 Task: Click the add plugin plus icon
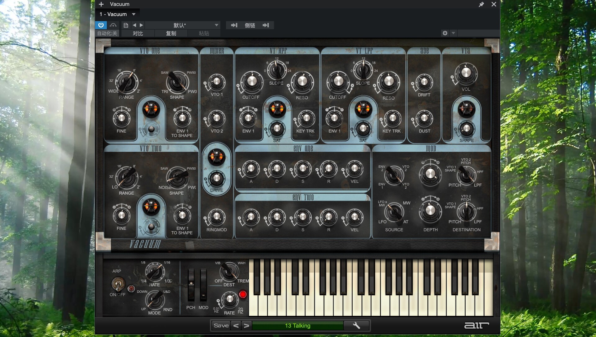click(101, 4)
